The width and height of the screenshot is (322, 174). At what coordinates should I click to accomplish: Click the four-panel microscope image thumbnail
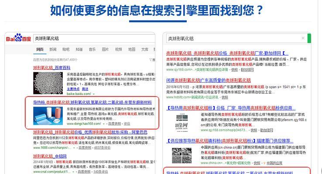[182, 155]
